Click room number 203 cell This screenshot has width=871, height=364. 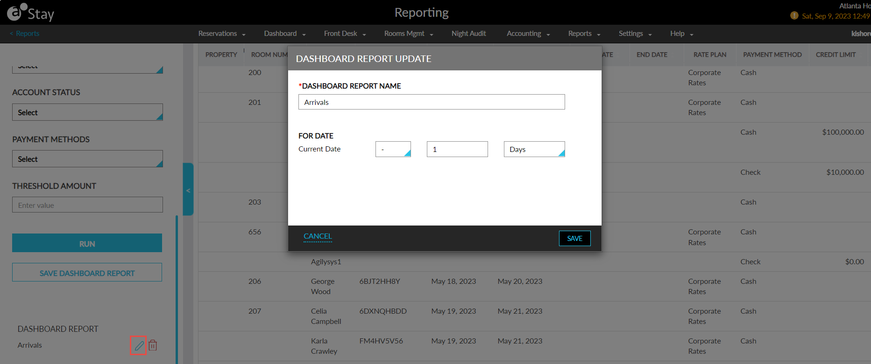pos(255,202)
